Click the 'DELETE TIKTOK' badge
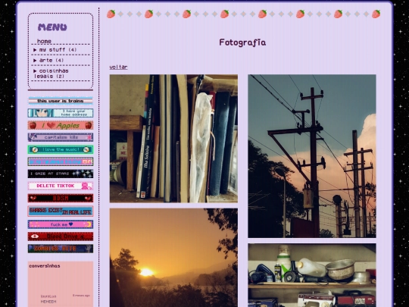The width and height of the screenshot is (409, 307). pos(61,186)
